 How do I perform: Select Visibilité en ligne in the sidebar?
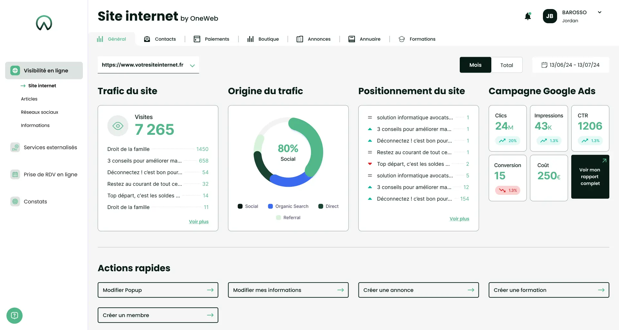click(x=44, y=70)
